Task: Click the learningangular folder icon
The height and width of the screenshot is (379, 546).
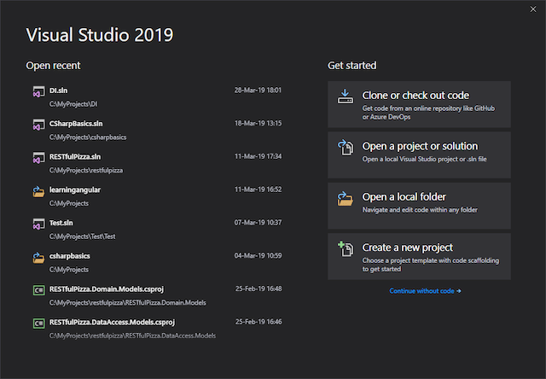Action: click(38, 191)
